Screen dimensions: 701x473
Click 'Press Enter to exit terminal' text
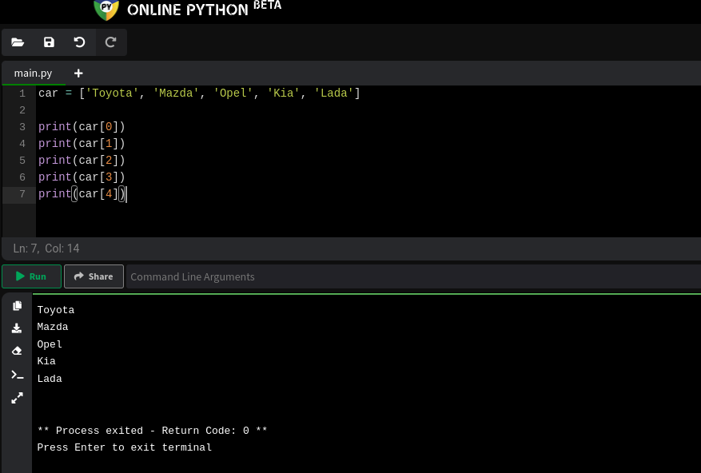pos(124,447)
